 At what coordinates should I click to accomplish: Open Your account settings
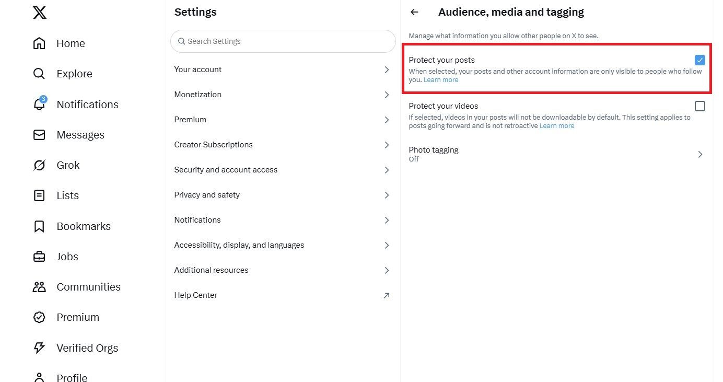[283, 70]
